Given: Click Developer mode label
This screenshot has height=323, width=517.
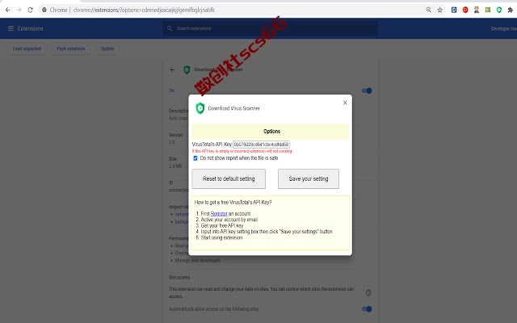Looking at the screenshot, I should (504, 29).
